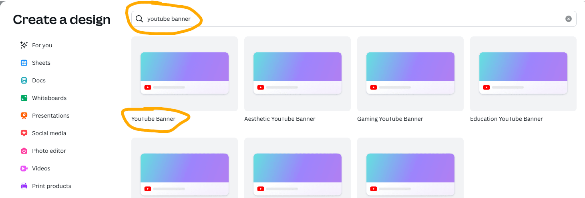This screenshot has width=585, height=198.
Task: Click YouTube logo on Gaming YouTube Banner card
Action: point(374,87)
